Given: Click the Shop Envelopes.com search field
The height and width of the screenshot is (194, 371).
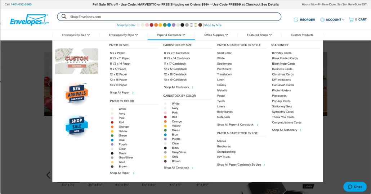Looking at the screenshot, I should click(x=169, y=17).
